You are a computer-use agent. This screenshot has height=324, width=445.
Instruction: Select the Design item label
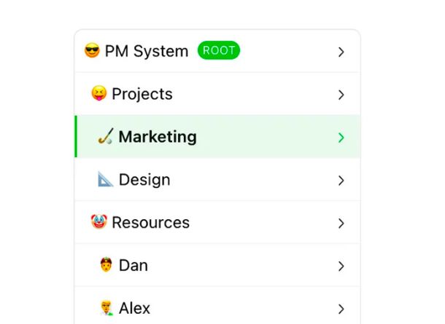point(144,180)
